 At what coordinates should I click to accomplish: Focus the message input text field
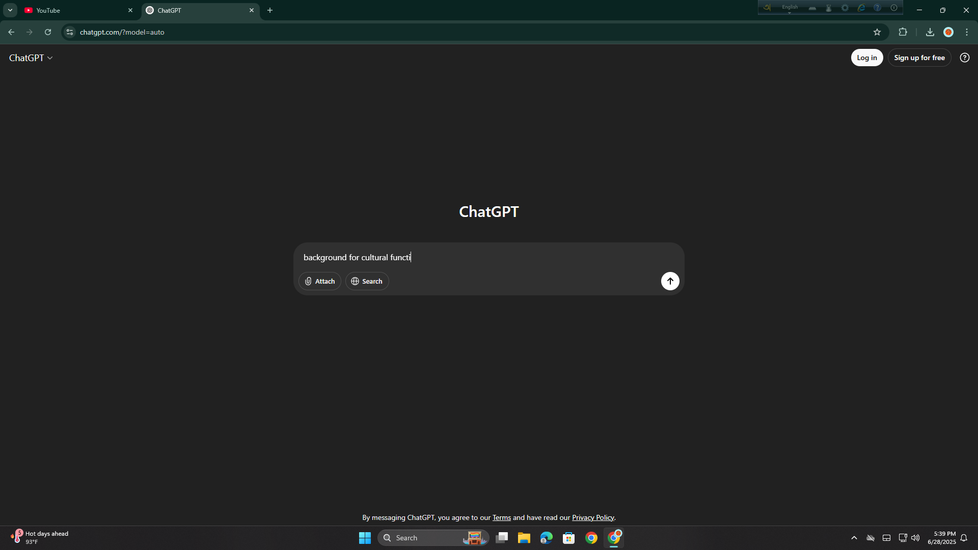488,258
